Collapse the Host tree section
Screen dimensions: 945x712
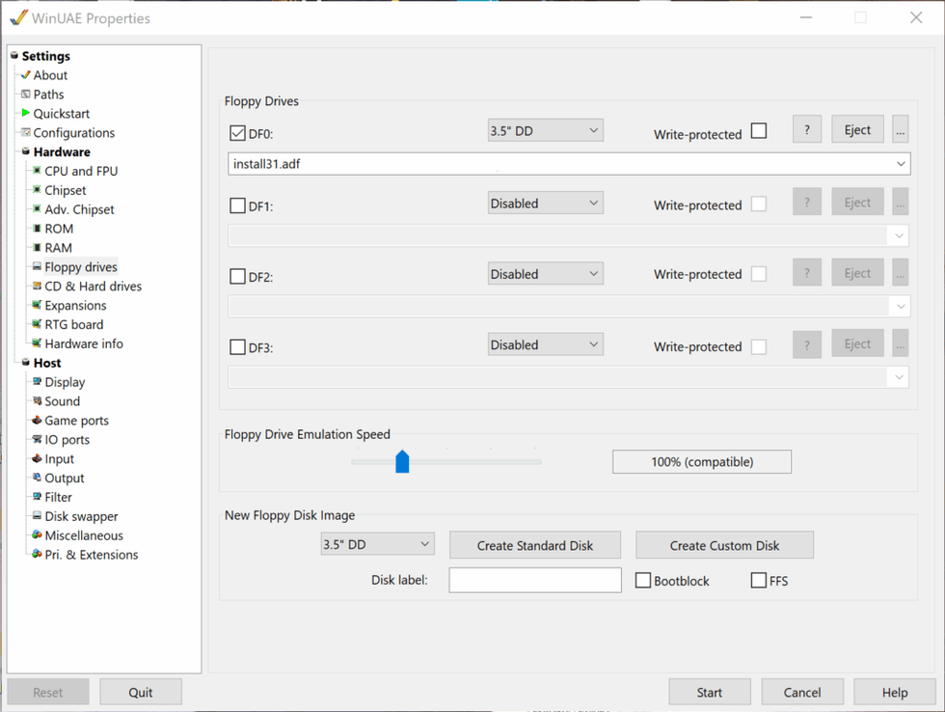[x=25, y=363]
